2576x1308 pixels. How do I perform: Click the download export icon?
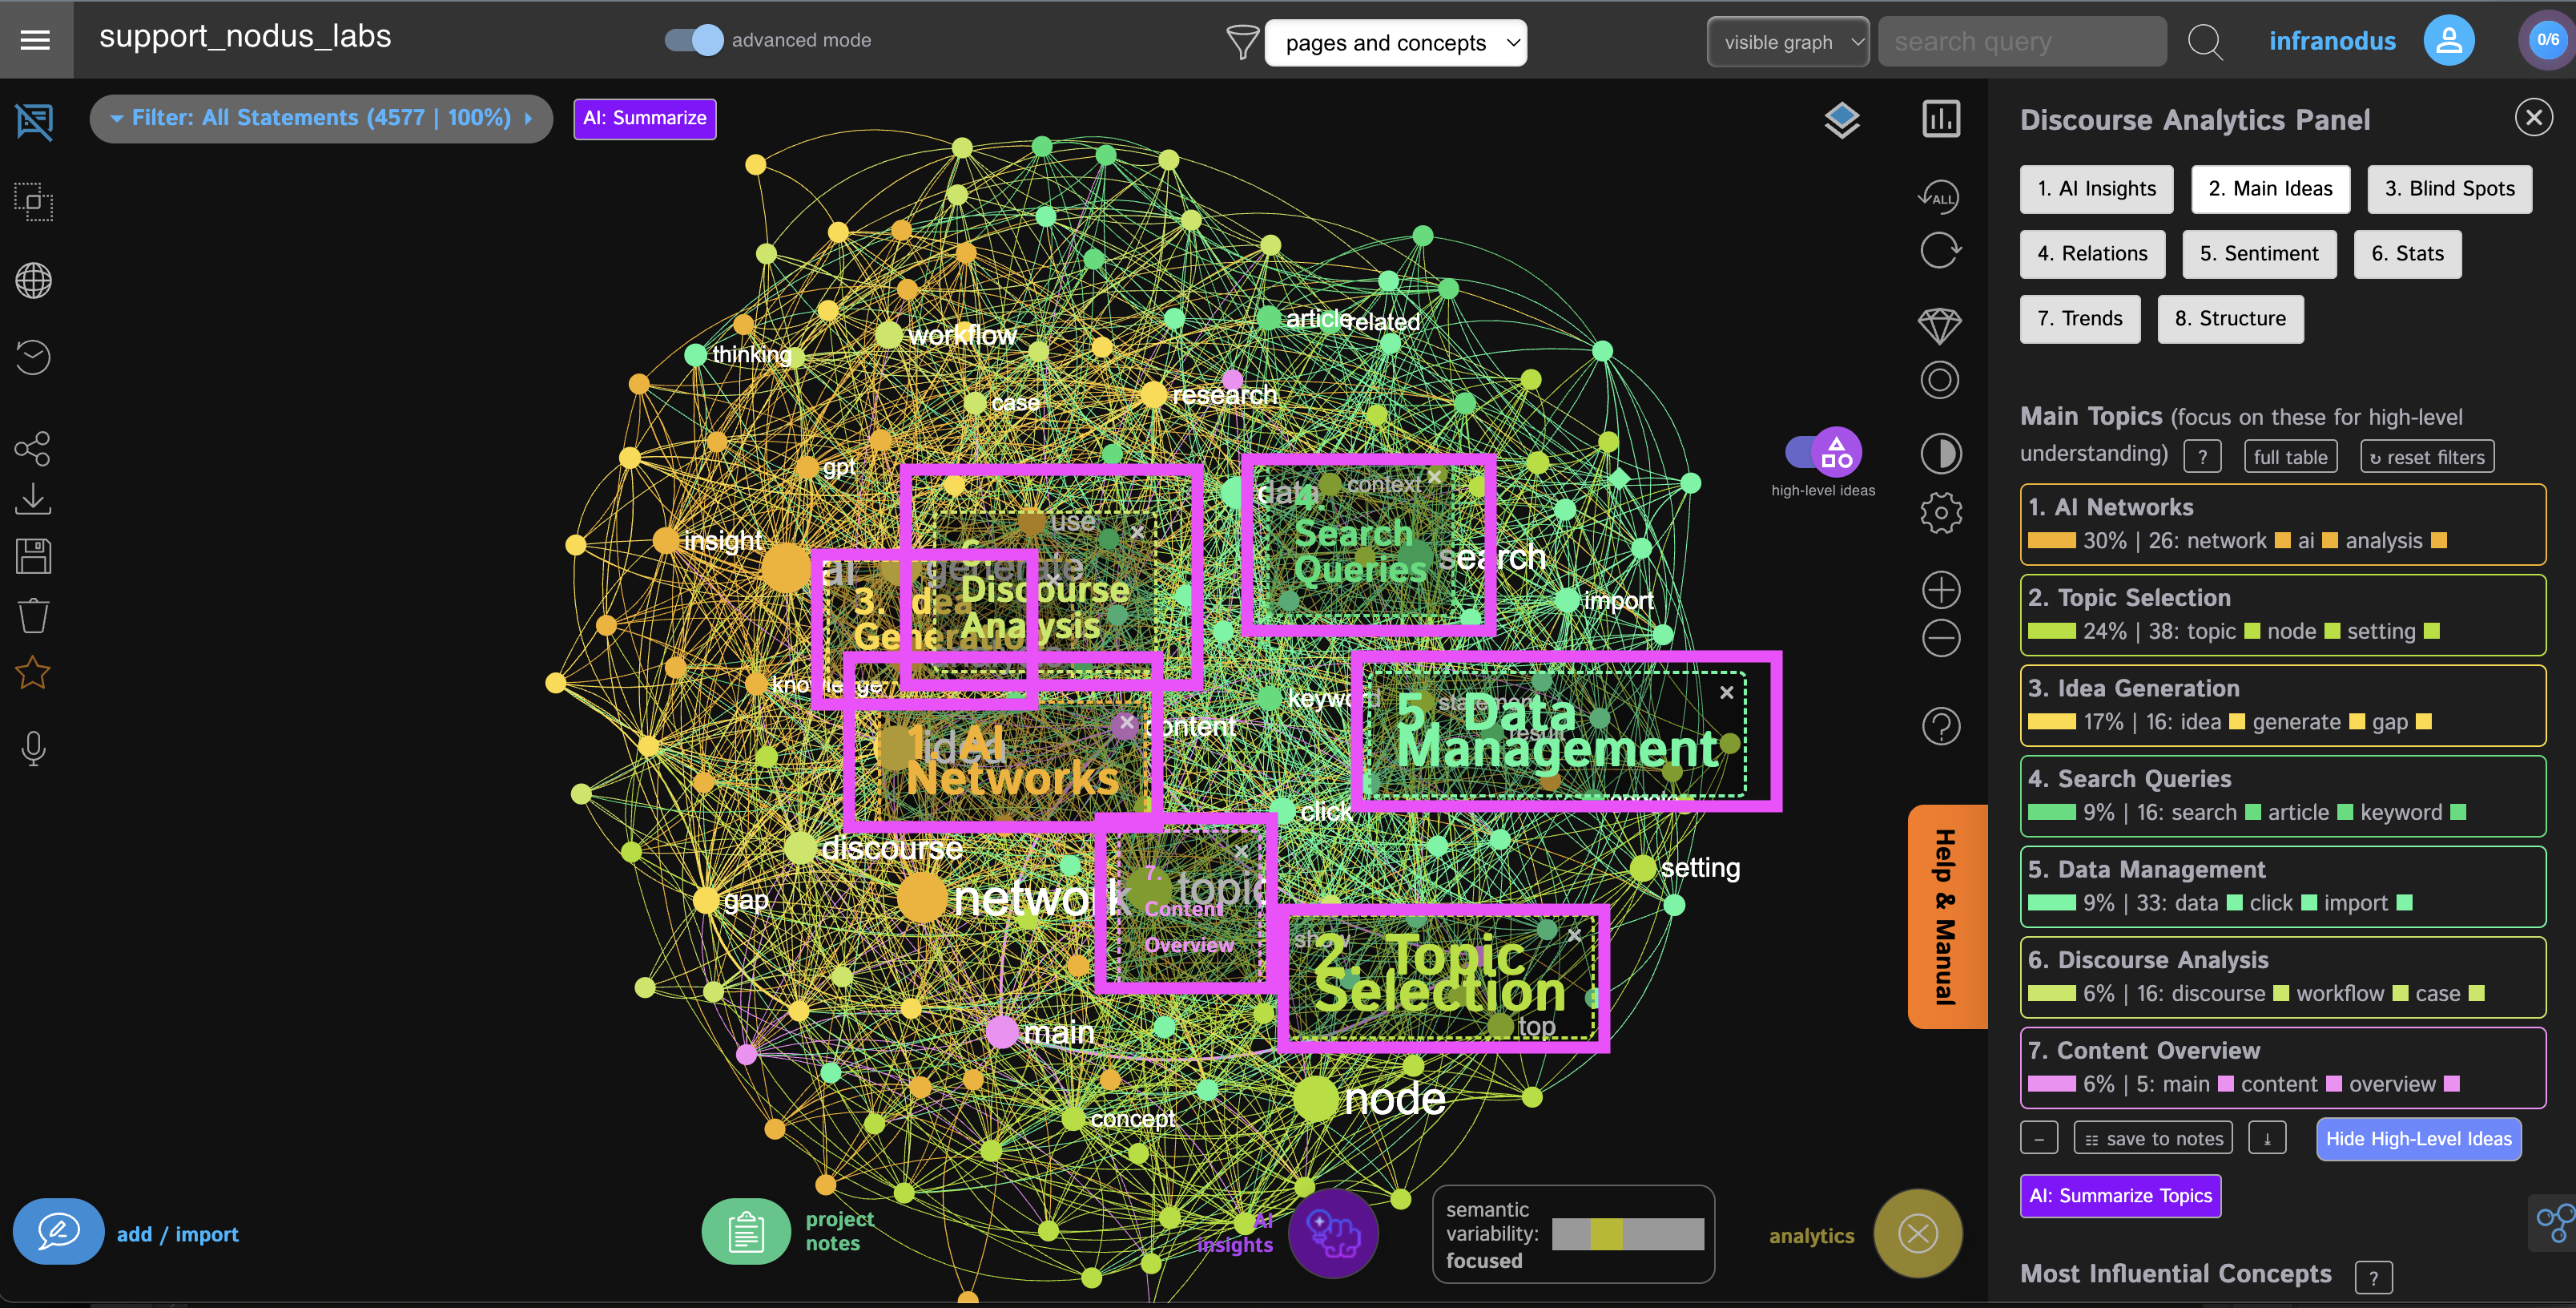[33, 499]
